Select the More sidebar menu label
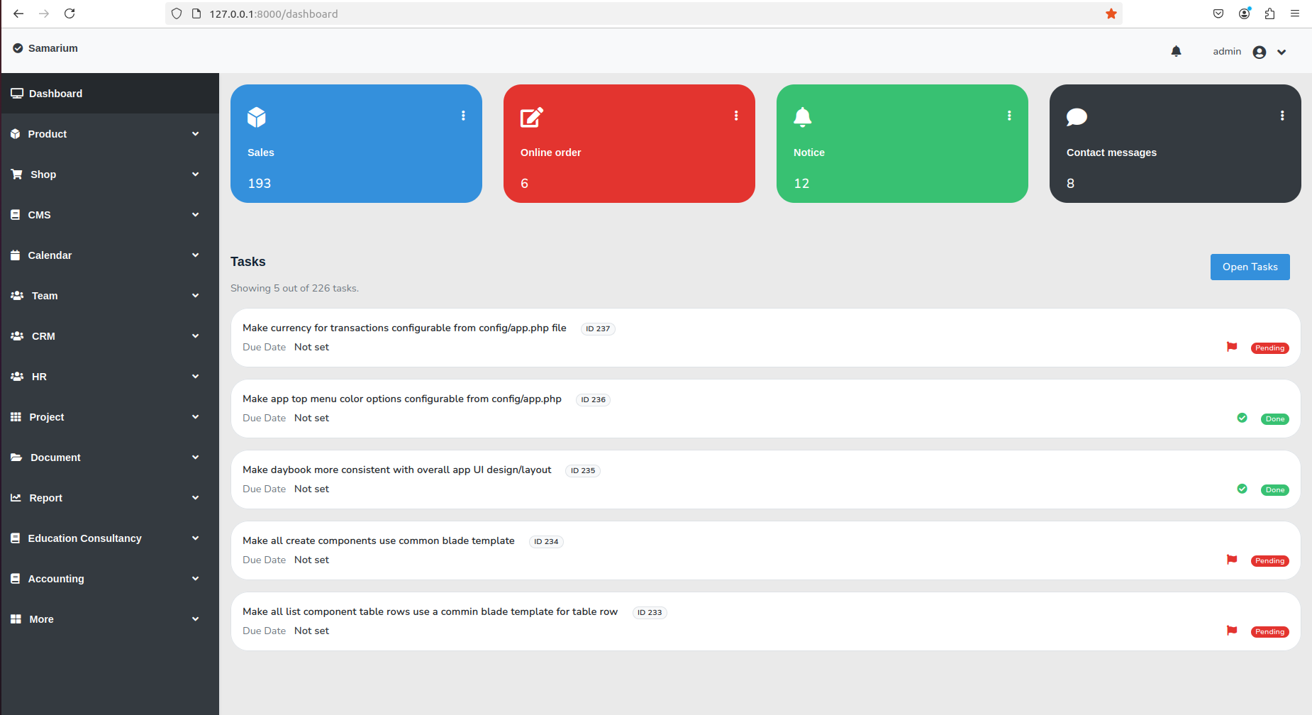1312x715 pixels. (41, 619)
